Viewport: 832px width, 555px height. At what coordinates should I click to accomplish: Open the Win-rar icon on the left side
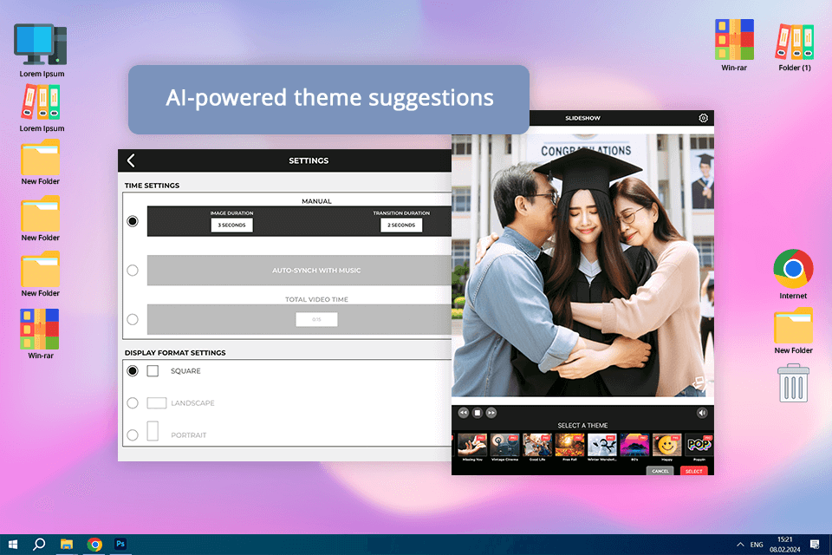[40, 329]
